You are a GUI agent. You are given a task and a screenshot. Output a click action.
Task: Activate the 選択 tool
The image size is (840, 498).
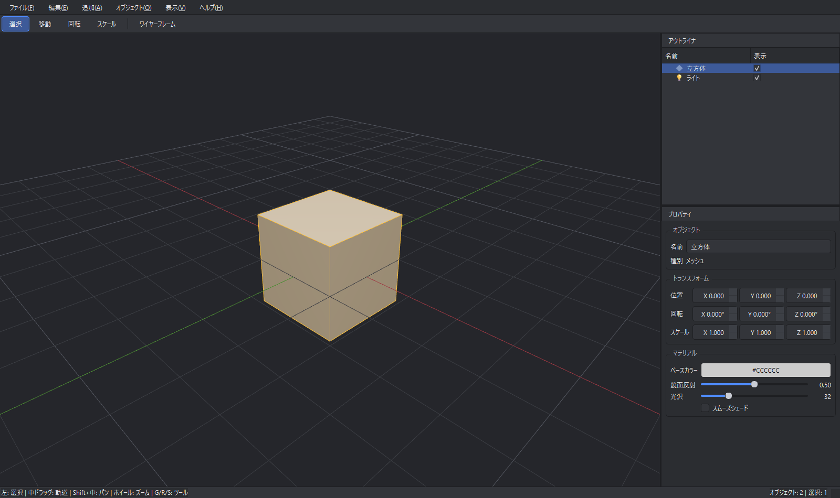(x=15, y=24)
